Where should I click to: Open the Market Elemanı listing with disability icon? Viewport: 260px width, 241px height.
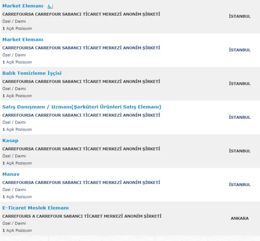pyautogui.click(x=23, y=6)
